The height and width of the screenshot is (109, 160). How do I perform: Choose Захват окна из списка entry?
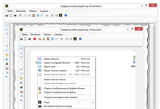click(x=66, y=80)
